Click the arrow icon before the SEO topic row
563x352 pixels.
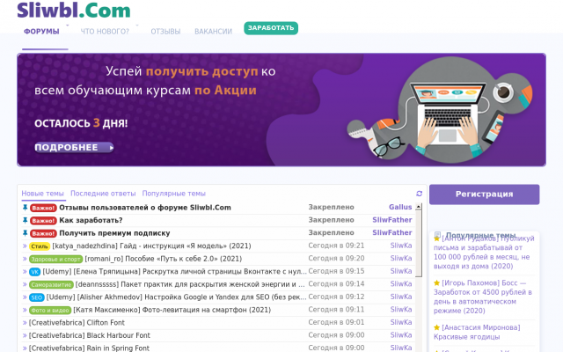click(25, 297)
